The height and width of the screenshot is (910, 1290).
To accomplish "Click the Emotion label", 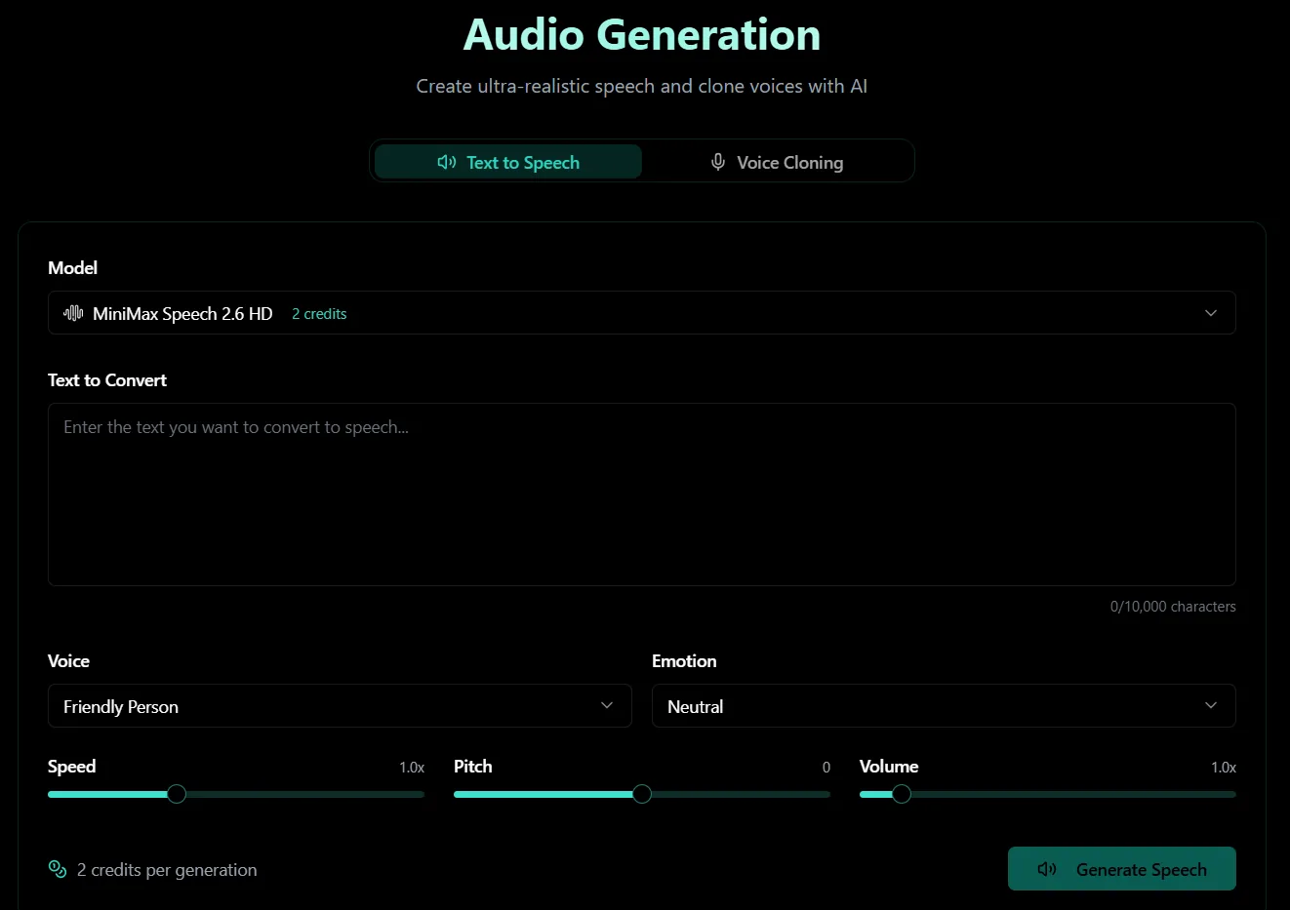I will [x=684, y=661].
